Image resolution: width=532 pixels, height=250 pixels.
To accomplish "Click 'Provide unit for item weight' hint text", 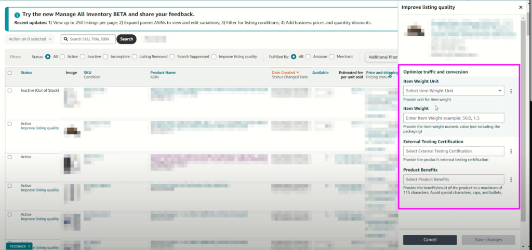I will [x=427, y=100].
